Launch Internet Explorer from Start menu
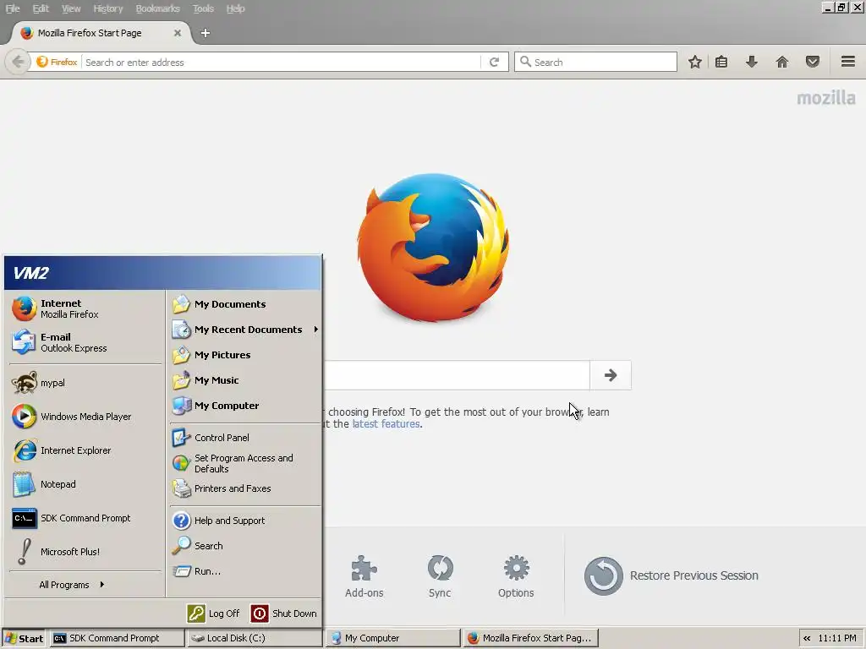The image size is (866, 649). point(85,450)
